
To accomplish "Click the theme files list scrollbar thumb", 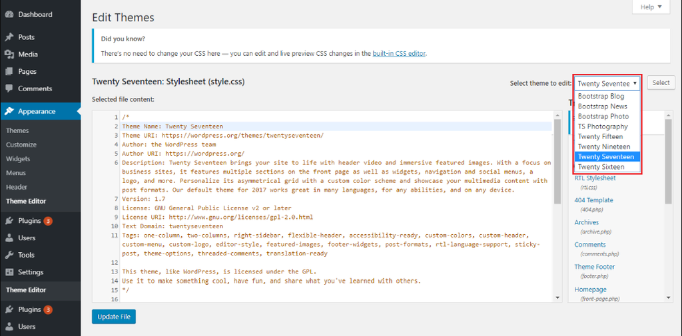I will (669, 161).
